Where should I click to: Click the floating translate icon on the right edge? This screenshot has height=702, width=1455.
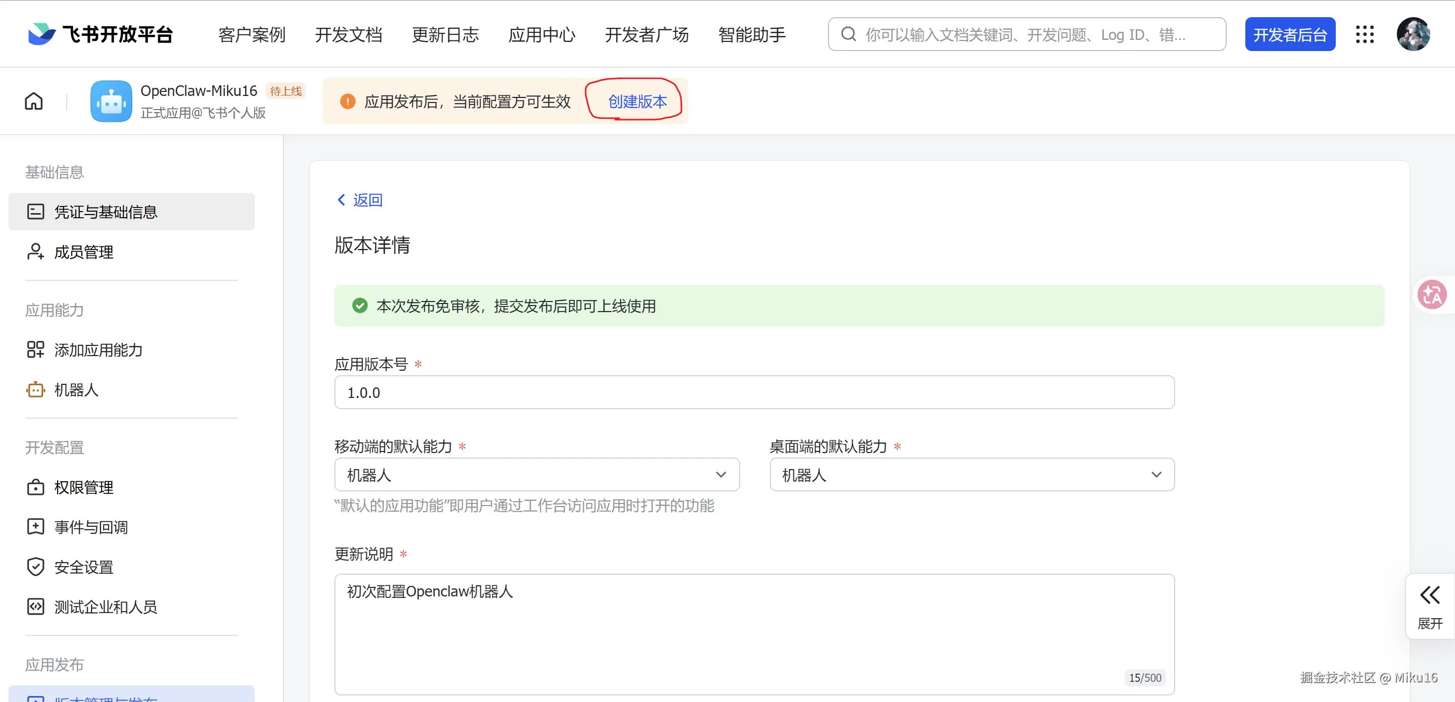click(x=1432, y=294)
